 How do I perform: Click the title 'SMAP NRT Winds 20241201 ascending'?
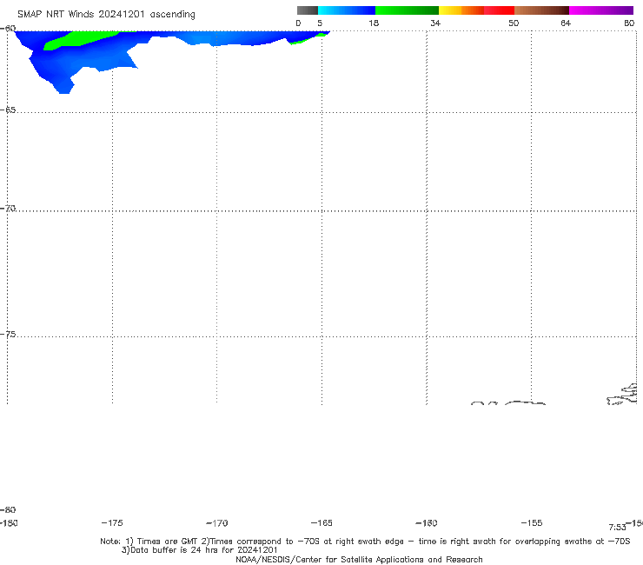pyautogui.click(x=106, y=15)
